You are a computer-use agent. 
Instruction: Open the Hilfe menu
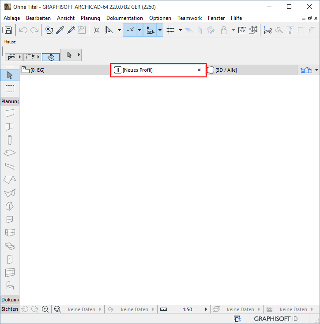click(236, 18)
